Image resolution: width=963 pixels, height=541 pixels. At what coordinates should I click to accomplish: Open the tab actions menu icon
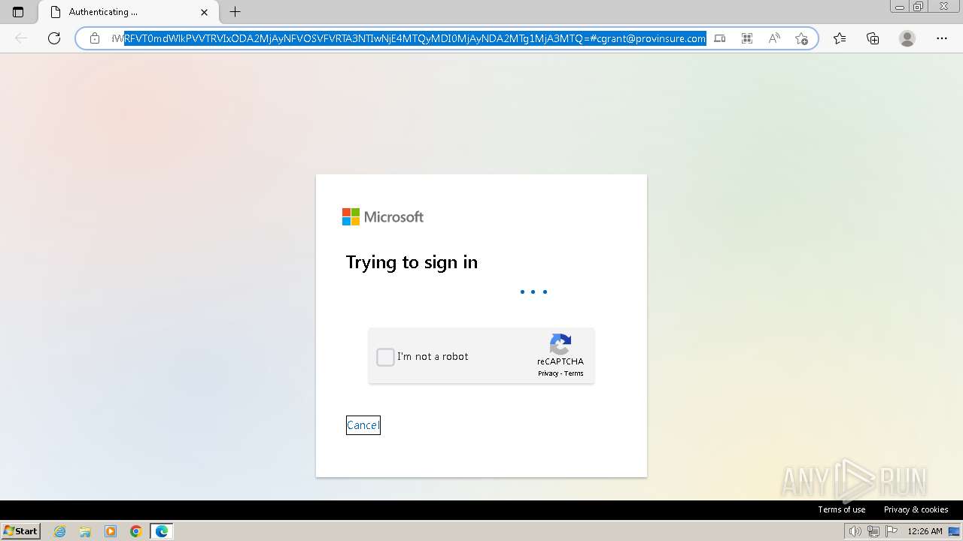coord(18,12)
